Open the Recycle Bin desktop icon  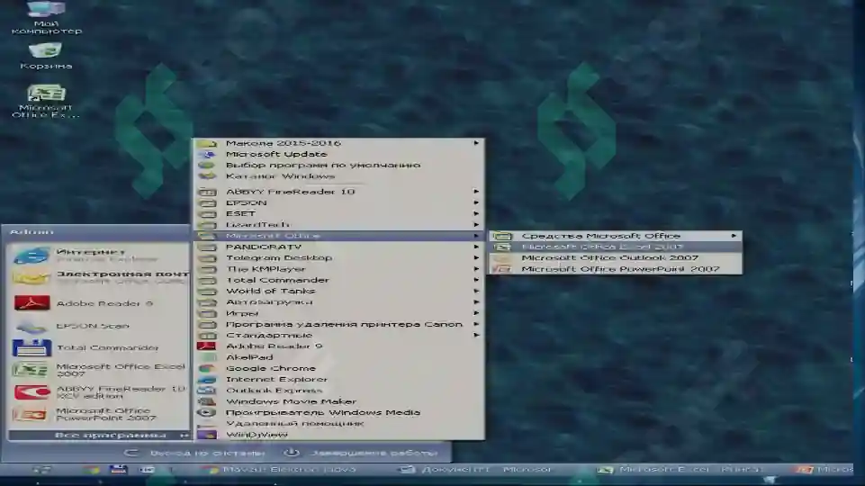pyautogui.click(x=46, y=57)
